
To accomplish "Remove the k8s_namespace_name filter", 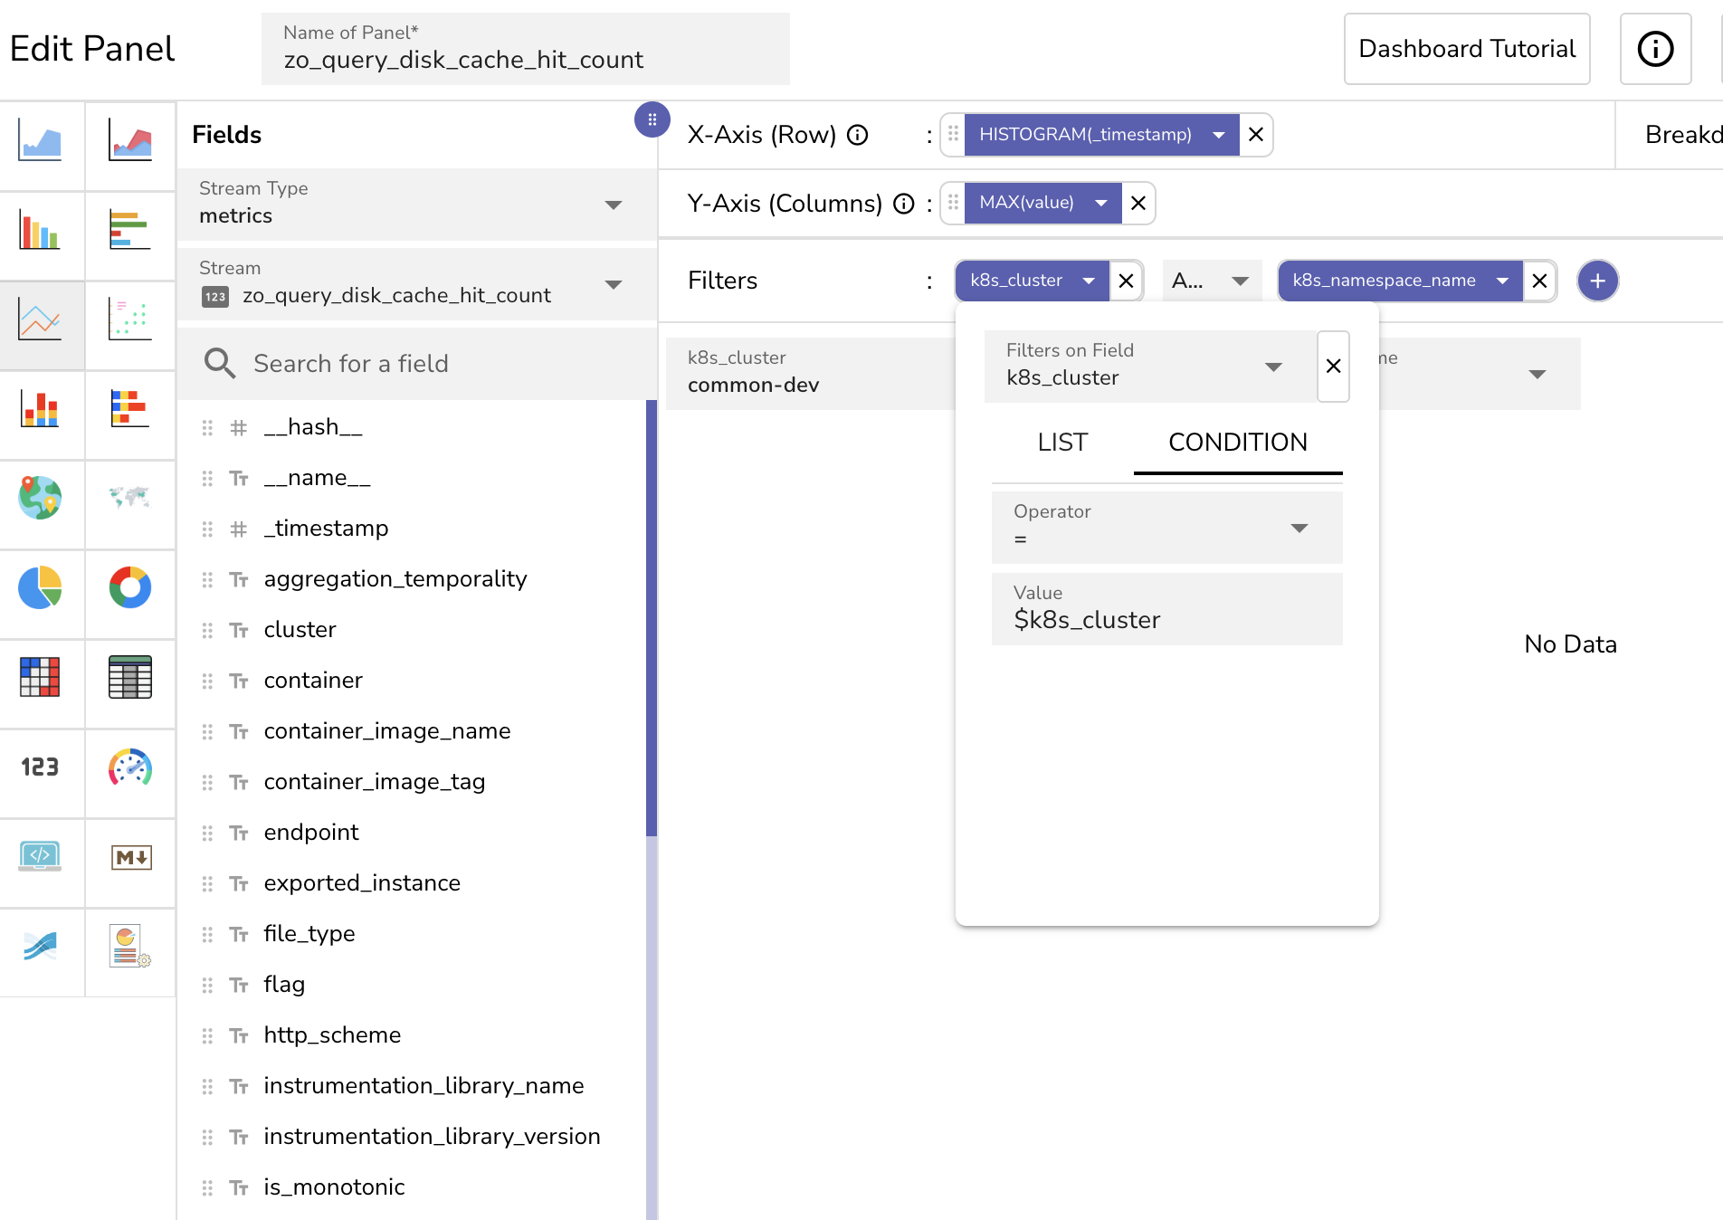I will pos(1539,281).
